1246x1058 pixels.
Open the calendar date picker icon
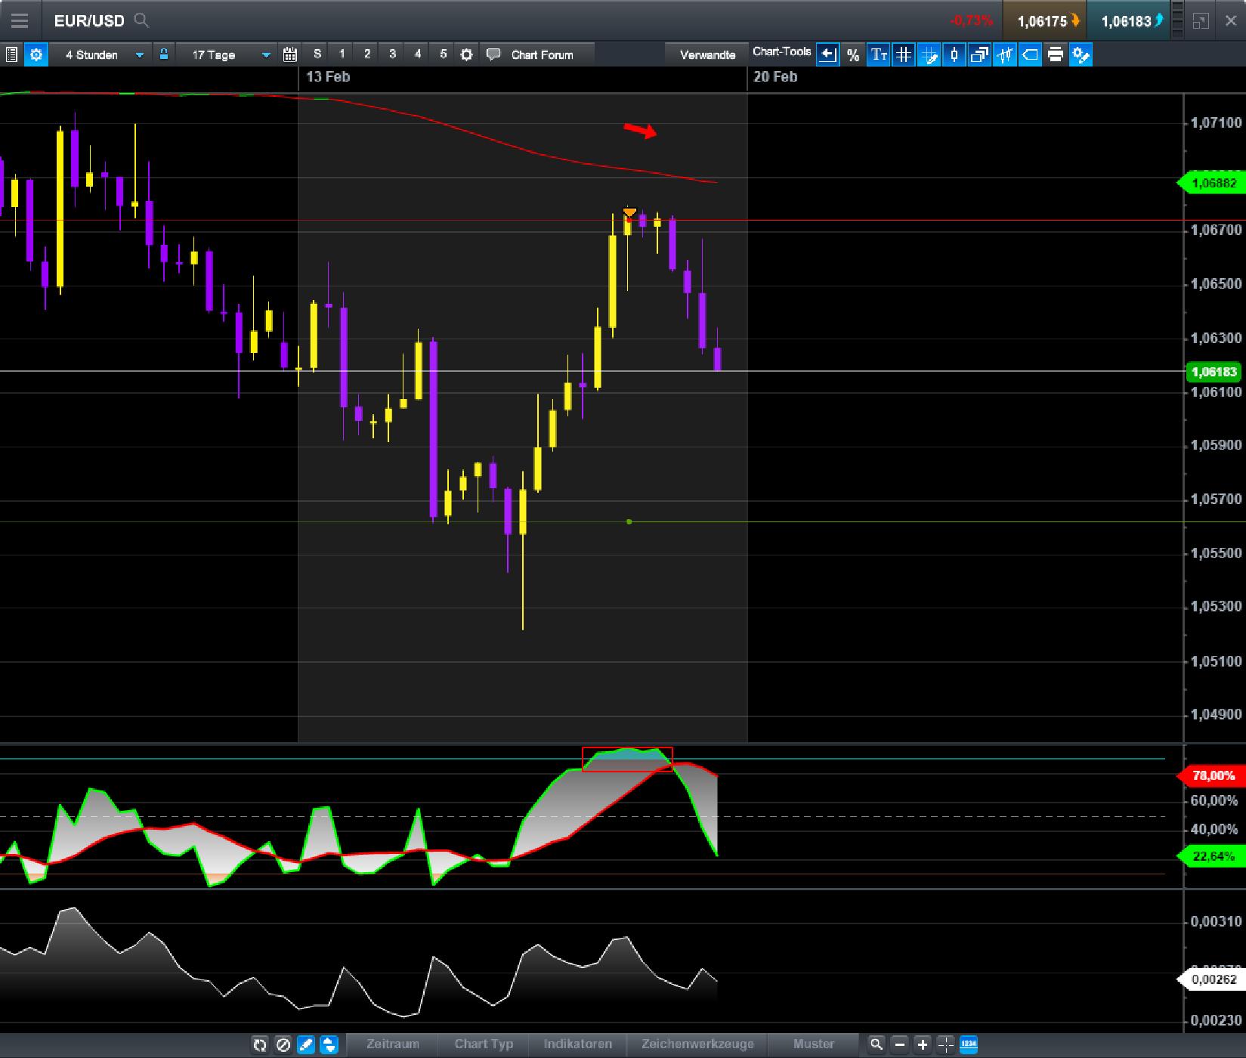289,54
